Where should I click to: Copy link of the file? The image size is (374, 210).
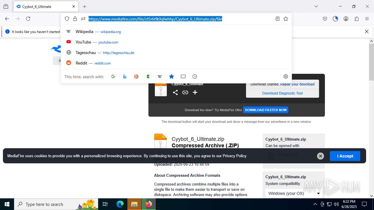point(185,92)
